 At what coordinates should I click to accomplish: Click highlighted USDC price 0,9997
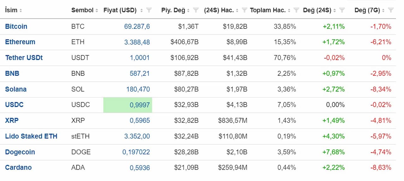(140, 105)
